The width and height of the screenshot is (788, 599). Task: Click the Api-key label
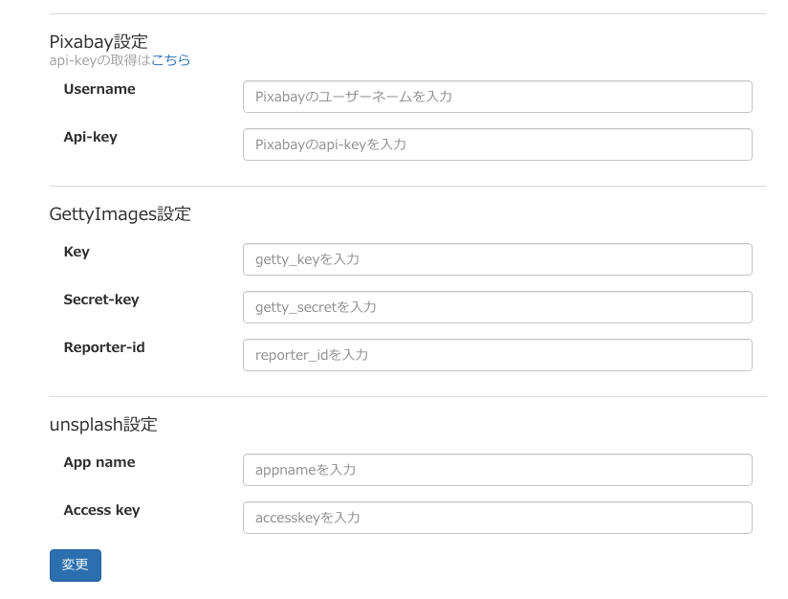[91, 137]
